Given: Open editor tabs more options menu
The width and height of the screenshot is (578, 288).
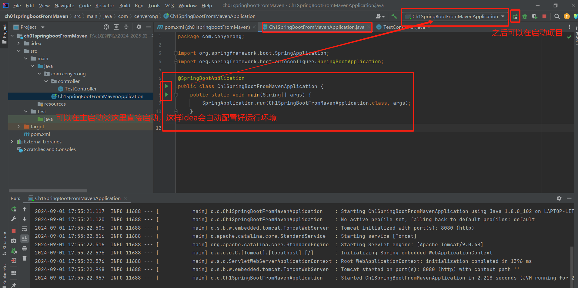Looking at the screenshot, I should click(x=570, y=27).
